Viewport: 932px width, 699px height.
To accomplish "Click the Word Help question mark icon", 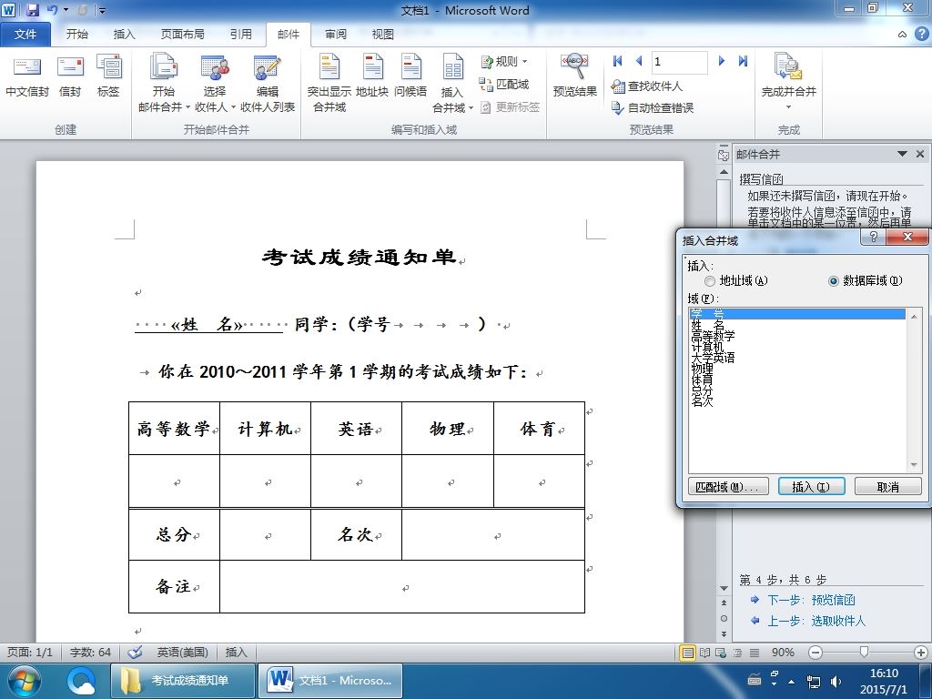I will [x=921, y=34].
